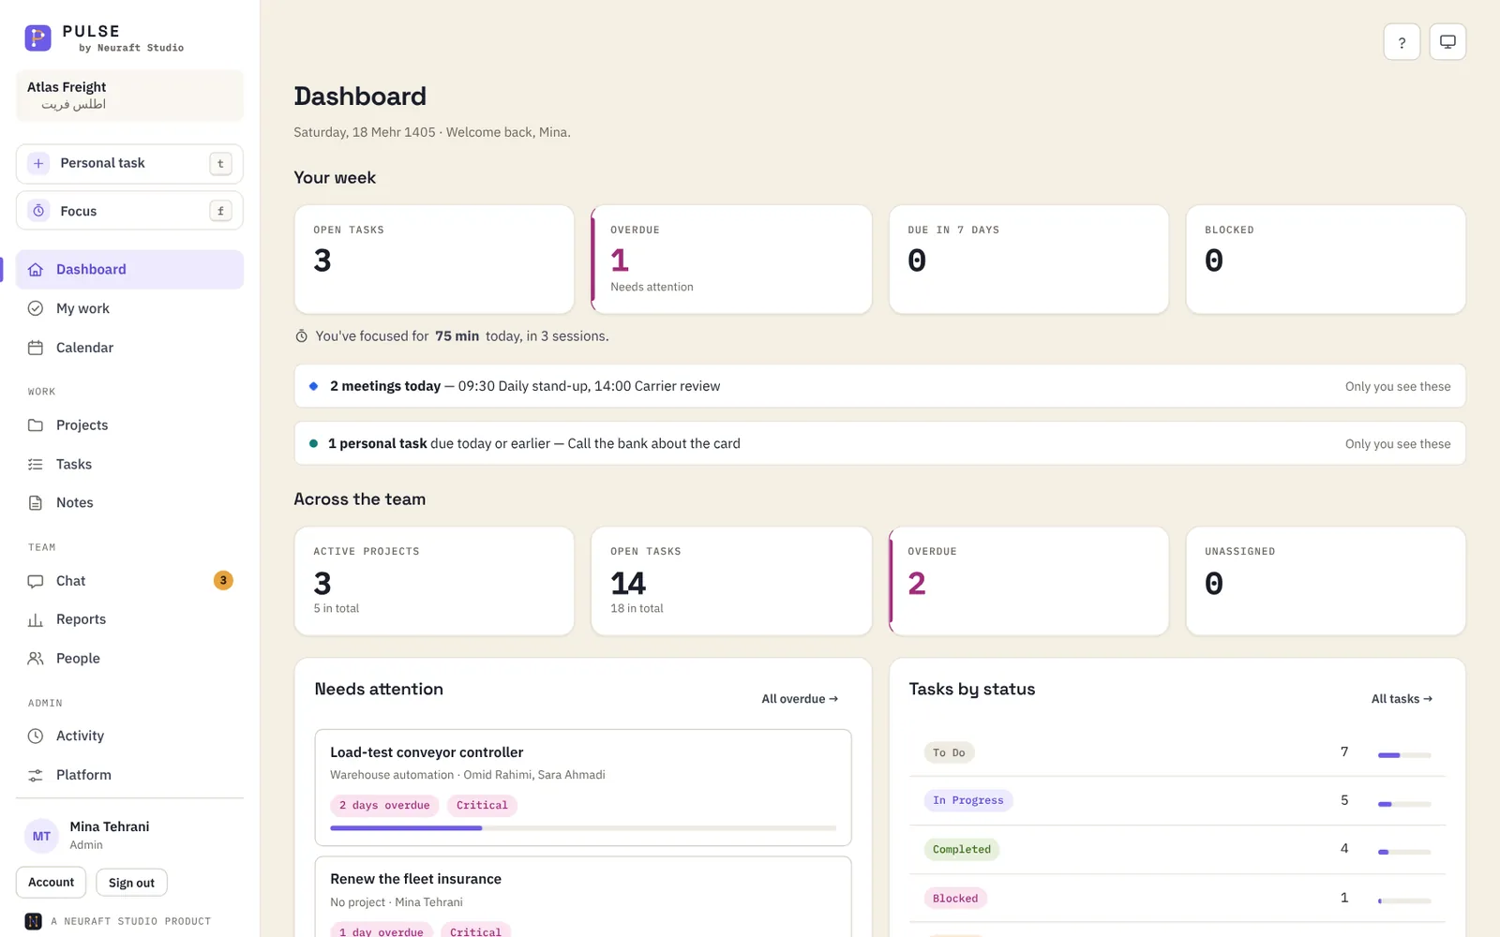Click the Blocked status tag
Viewport: 1500px width, 937px height.
[955, 899]
